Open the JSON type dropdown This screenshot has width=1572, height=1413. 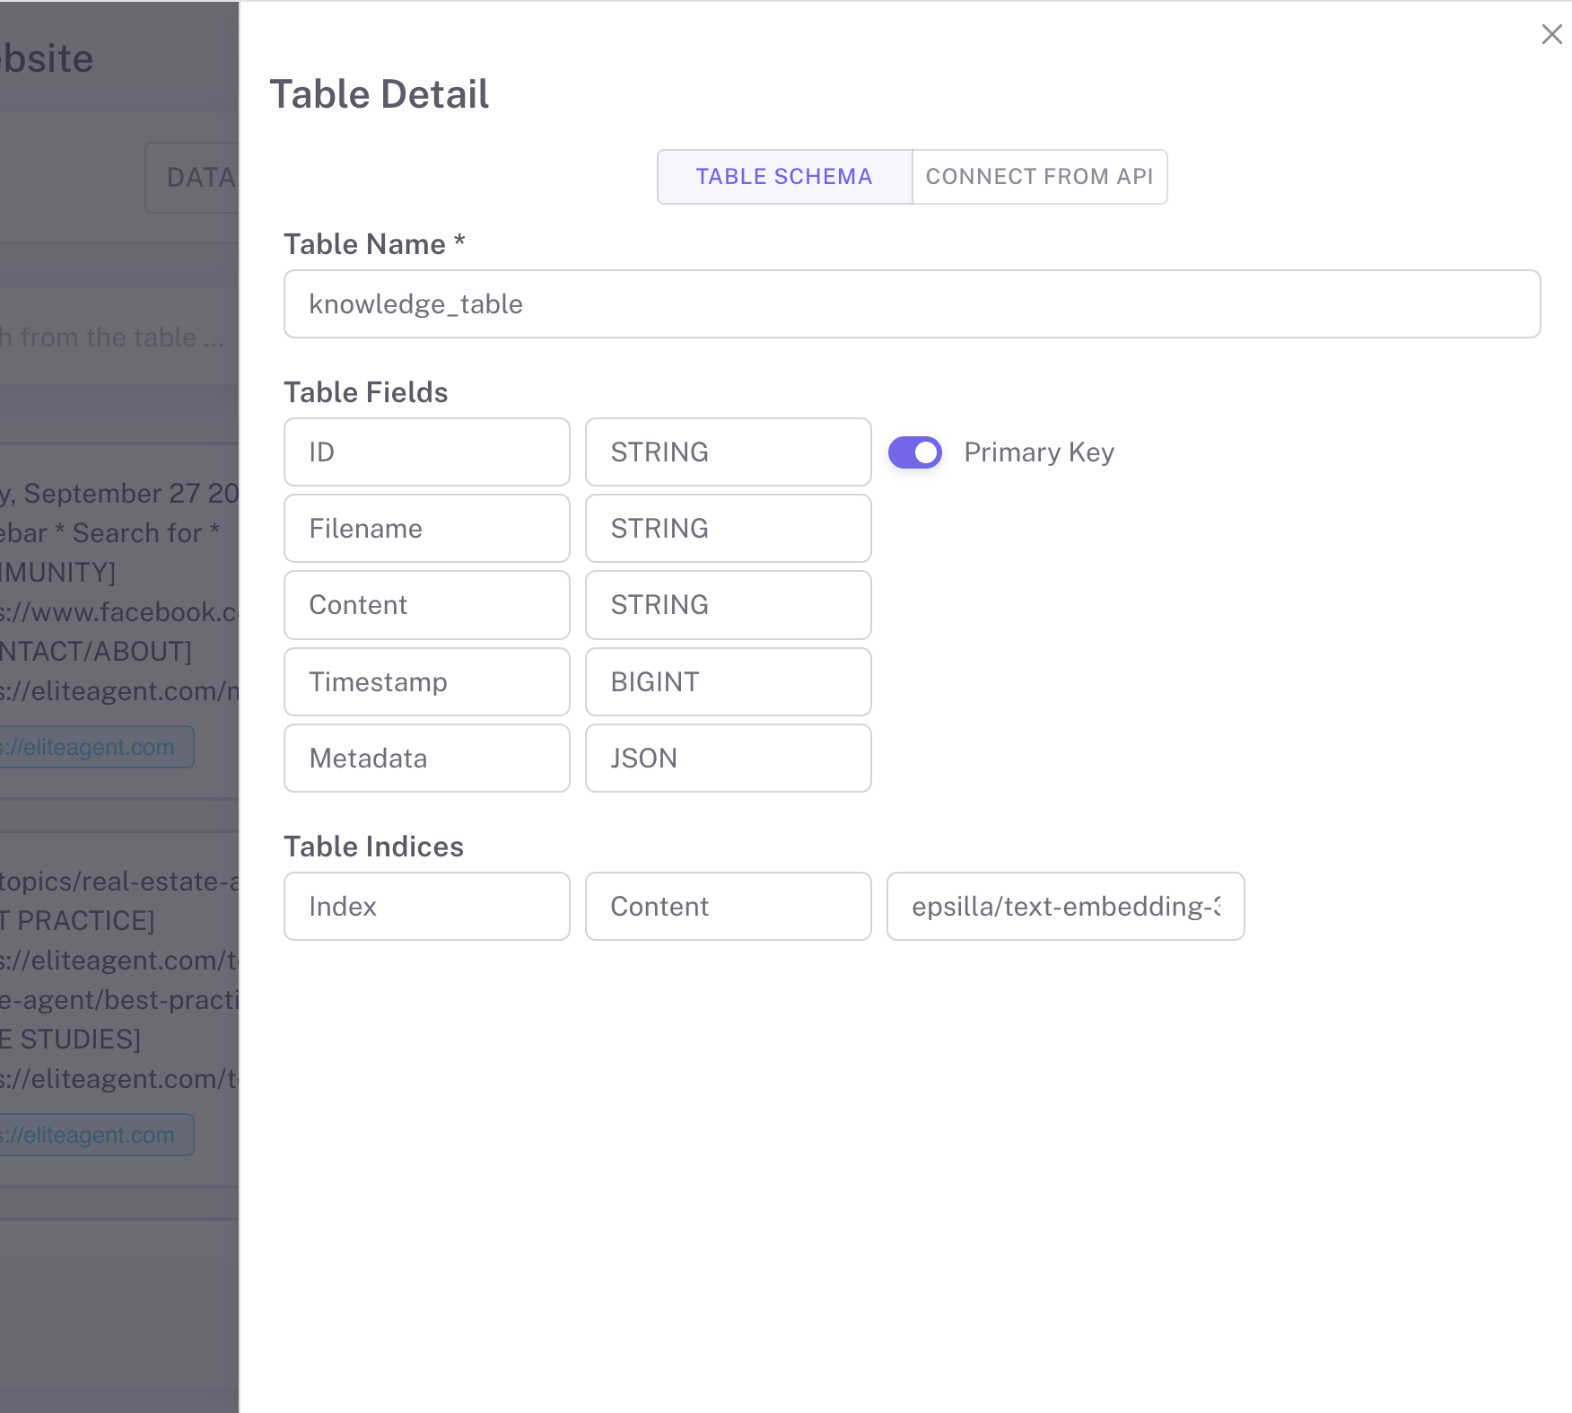pyautogui.click(x=728, y=759)
